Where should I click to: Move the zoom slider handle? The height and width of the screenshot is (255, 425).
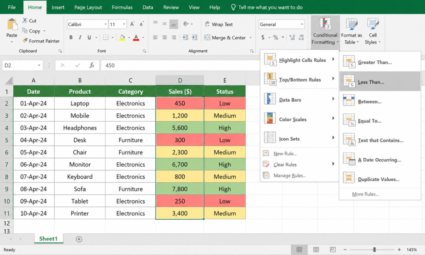374,250
